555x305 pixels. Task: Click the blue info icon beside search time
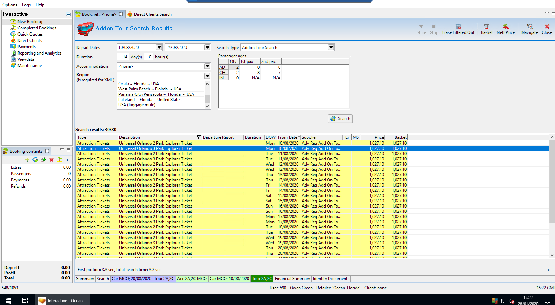tap(549, 270)
